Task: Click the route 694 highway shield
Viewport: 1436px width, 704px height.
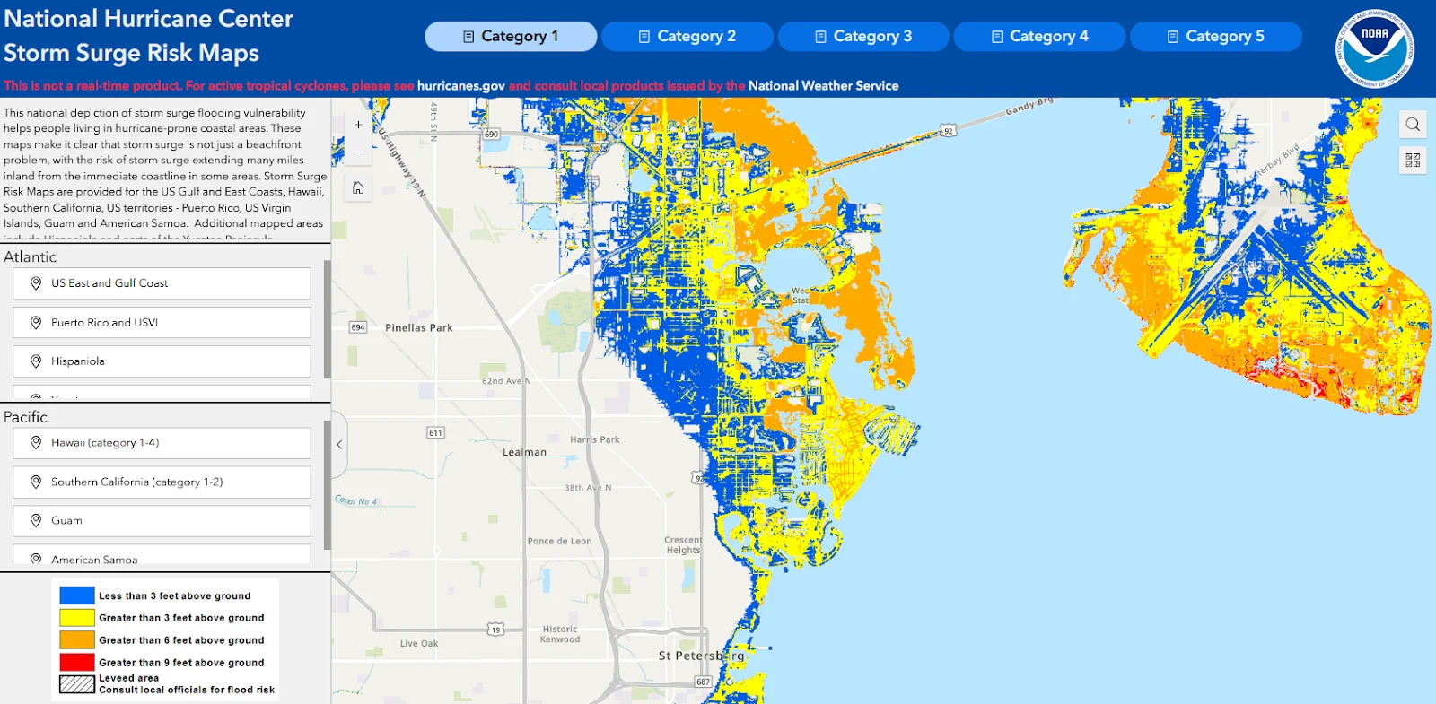Action: point(358,327)
